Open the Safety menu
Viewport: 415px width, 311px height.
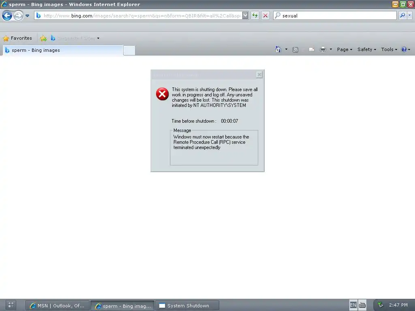(366, 49)
